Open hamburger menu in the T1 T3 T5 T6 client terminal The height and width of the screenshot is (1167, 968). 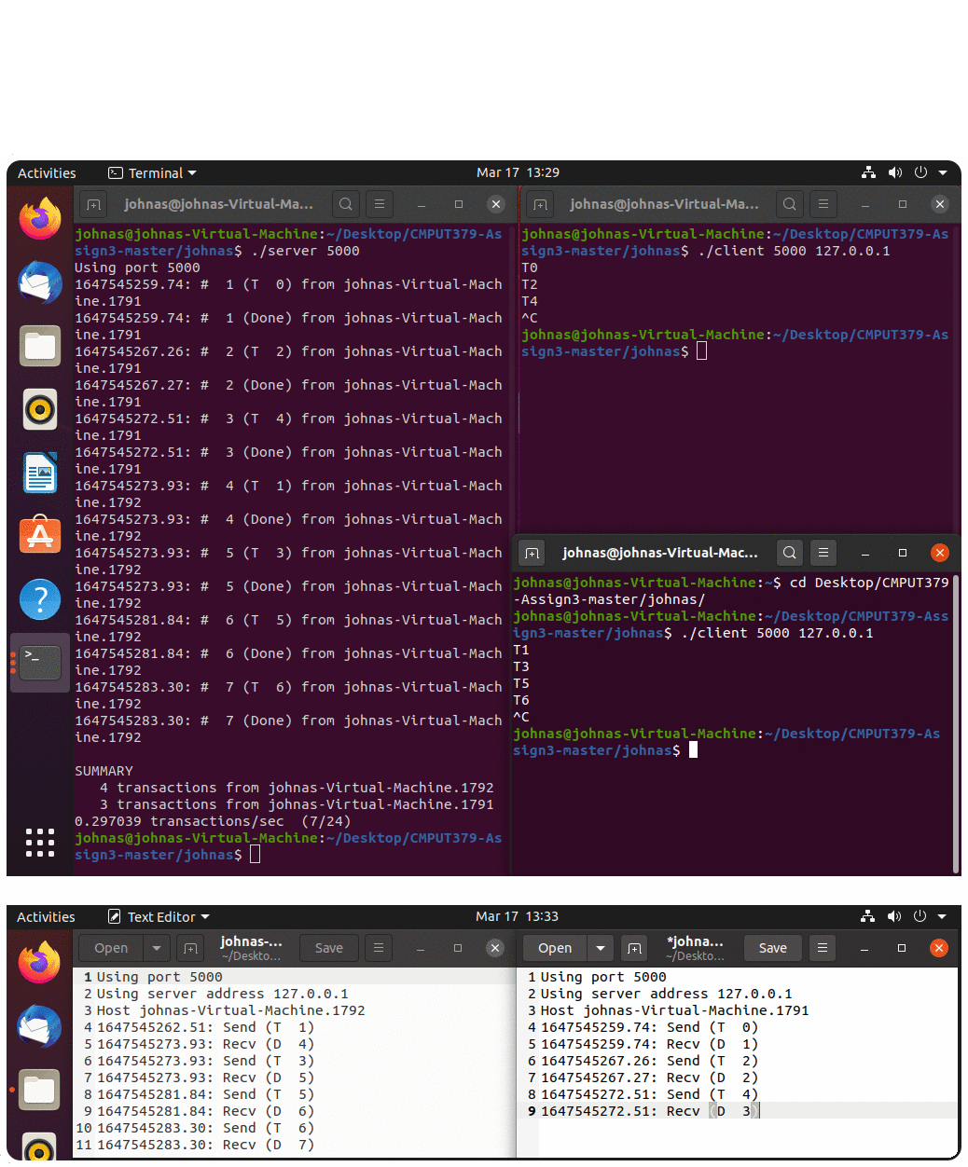tap(823, 553)
